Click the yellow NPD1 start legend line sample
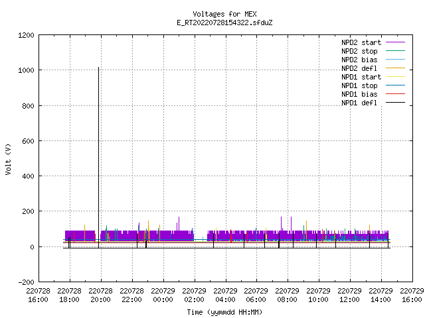 click(396, 77)
